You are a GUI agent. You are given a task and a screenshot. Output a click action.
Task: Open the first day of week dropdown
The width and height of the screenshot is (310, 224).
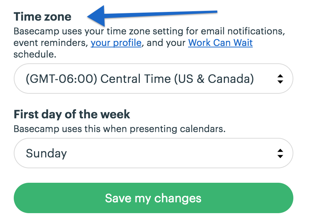153,153
